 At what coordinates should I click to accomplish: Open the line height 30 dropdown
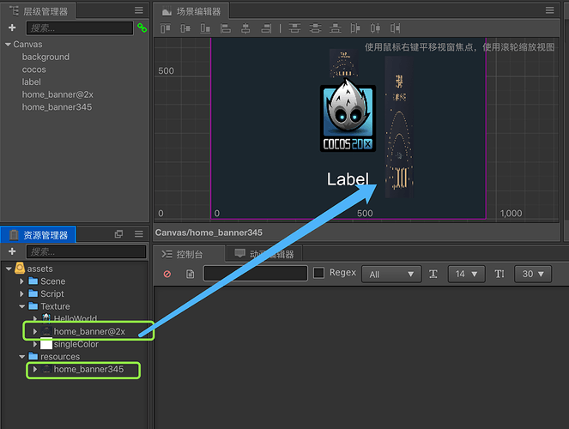coord(533,275)
